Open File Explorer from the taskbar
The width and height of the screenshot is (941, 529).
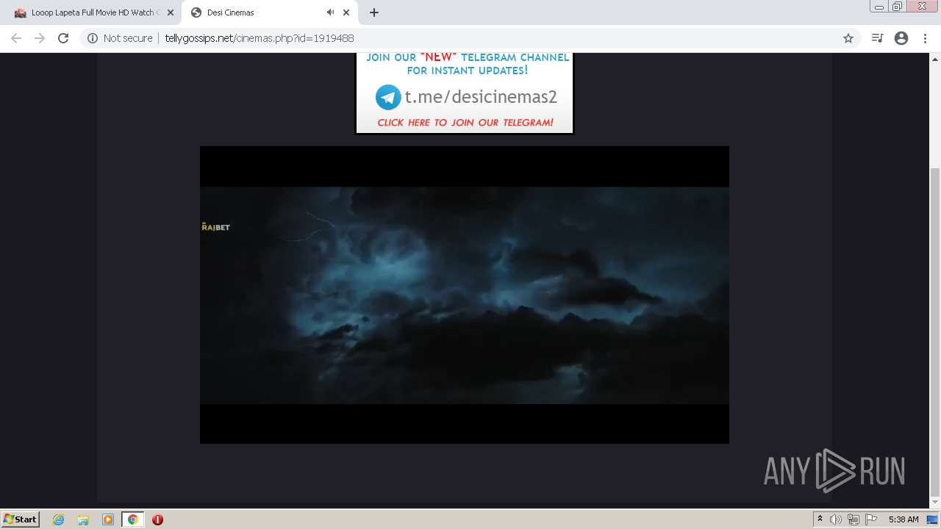tap(83, 519)
